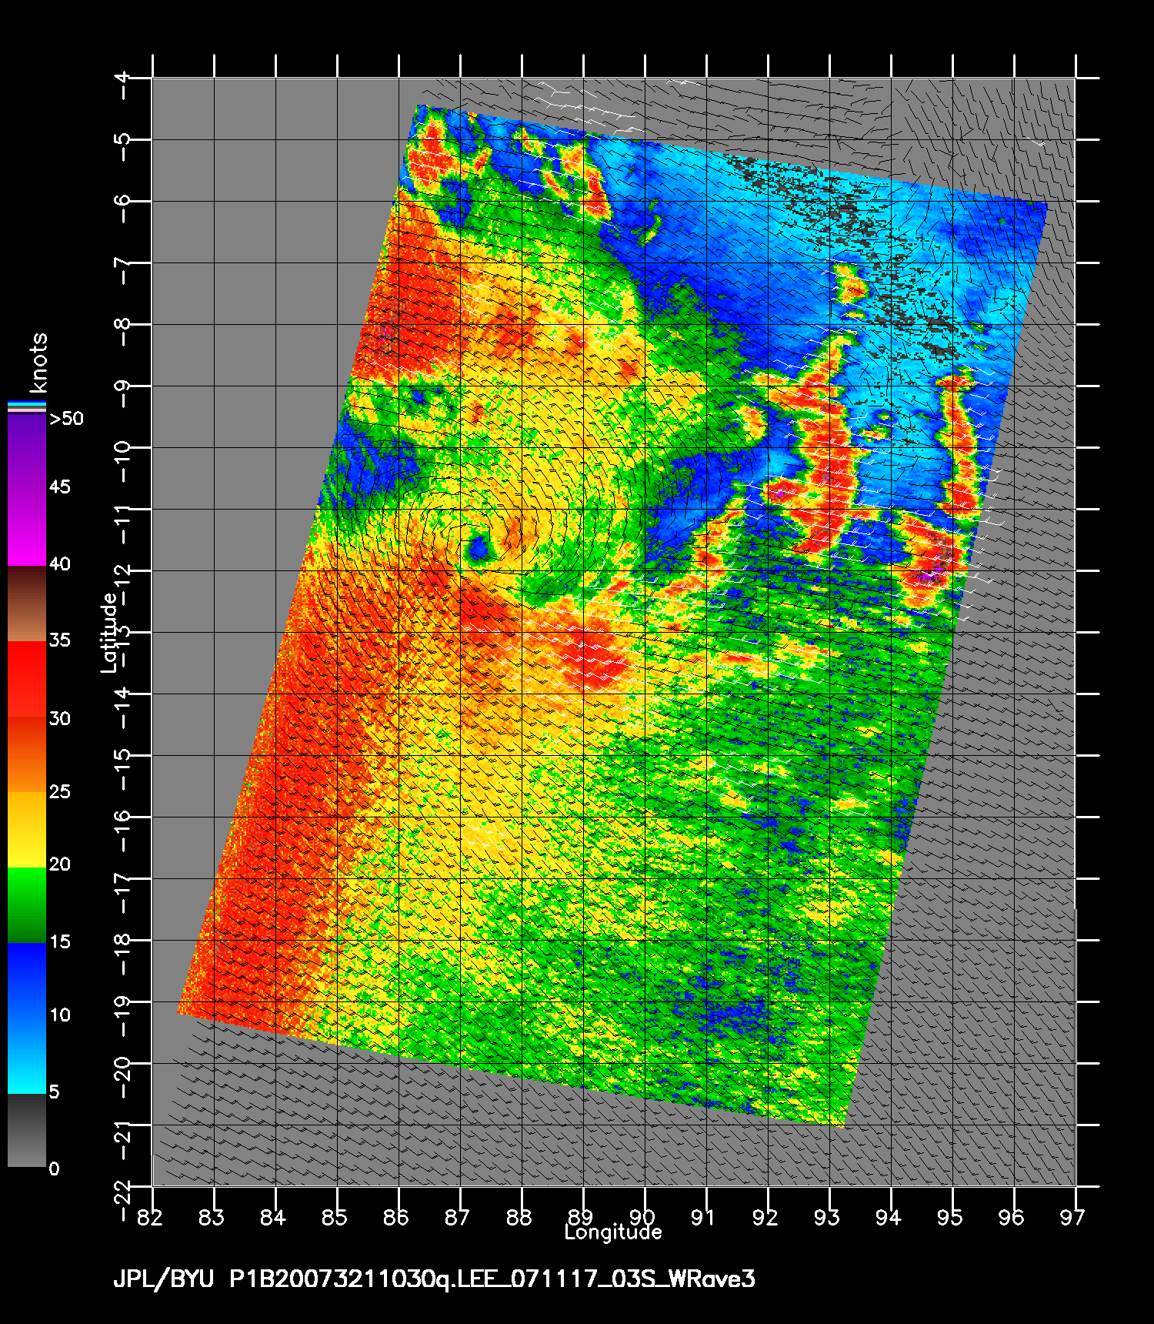
Task: Click the '35' color scale label
Action: pos(60,640)
